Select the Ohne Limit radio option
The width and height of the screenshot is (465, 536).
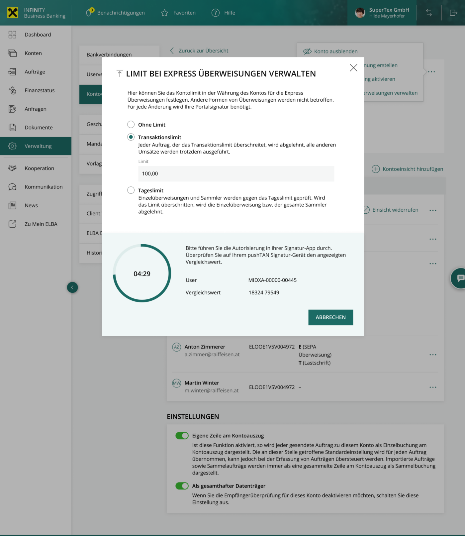131,125
